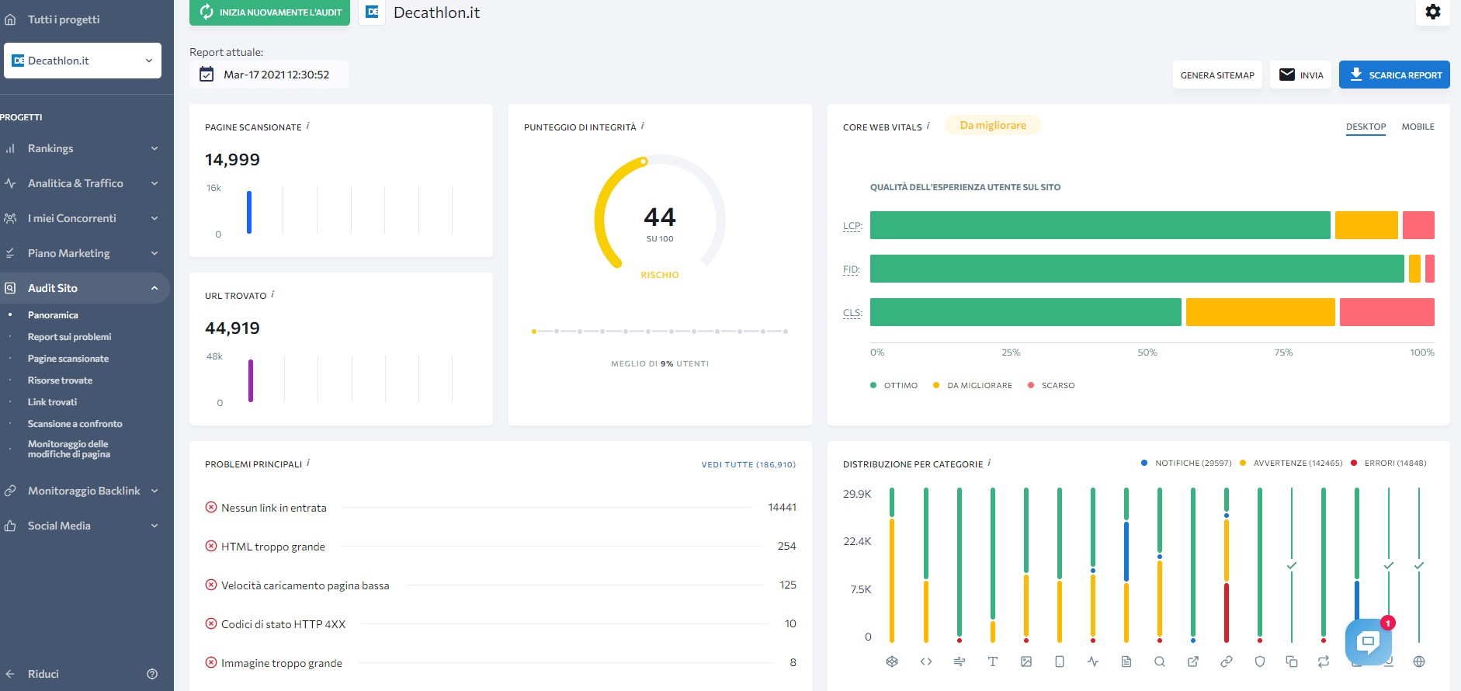Switch to Desktop tab in Core Web Vitals
The width and height of the screenshot is (1461, 691).
[1366, 127]
